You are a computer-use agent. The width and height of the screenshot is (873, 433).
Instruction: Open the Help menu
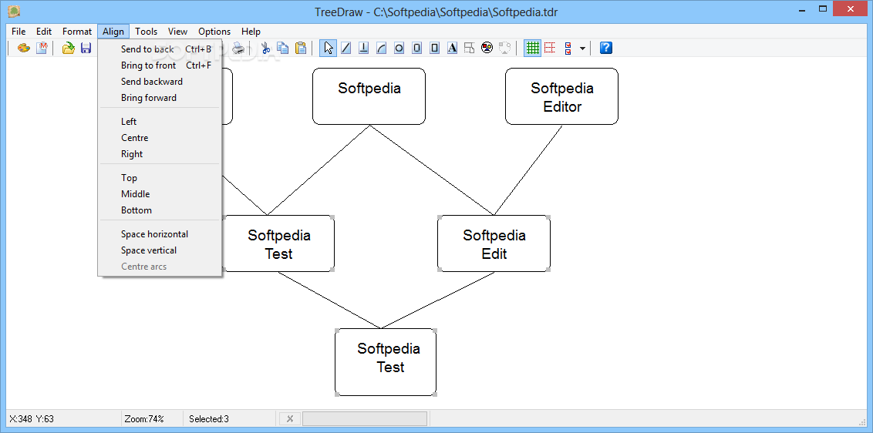[251, 32]
